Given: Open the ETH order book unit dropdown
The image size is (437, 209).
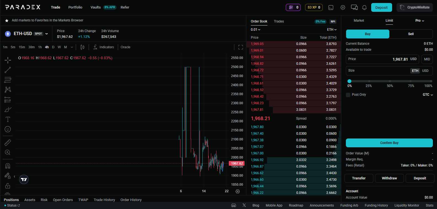Looking at the screenshot, I should click(x=332, y=30).
